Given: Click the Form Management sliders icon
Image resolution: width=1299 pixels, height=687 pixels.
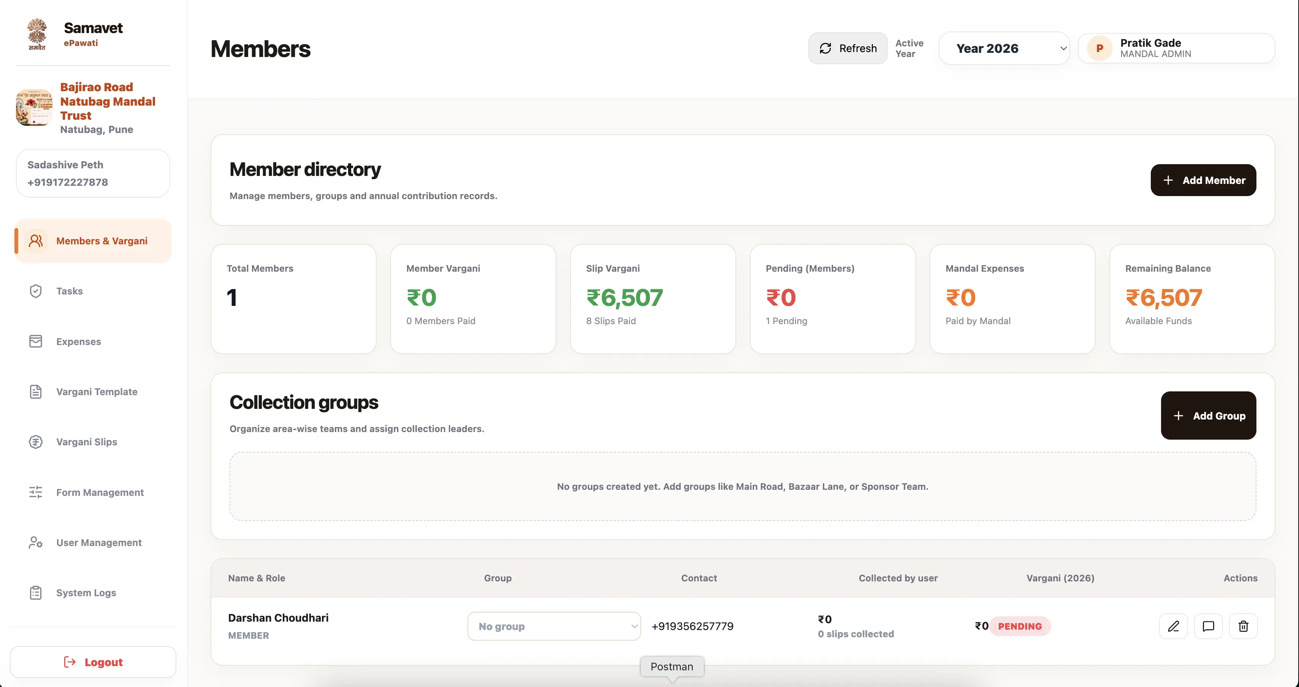Looking at the screenshot, I should point(35,492).
